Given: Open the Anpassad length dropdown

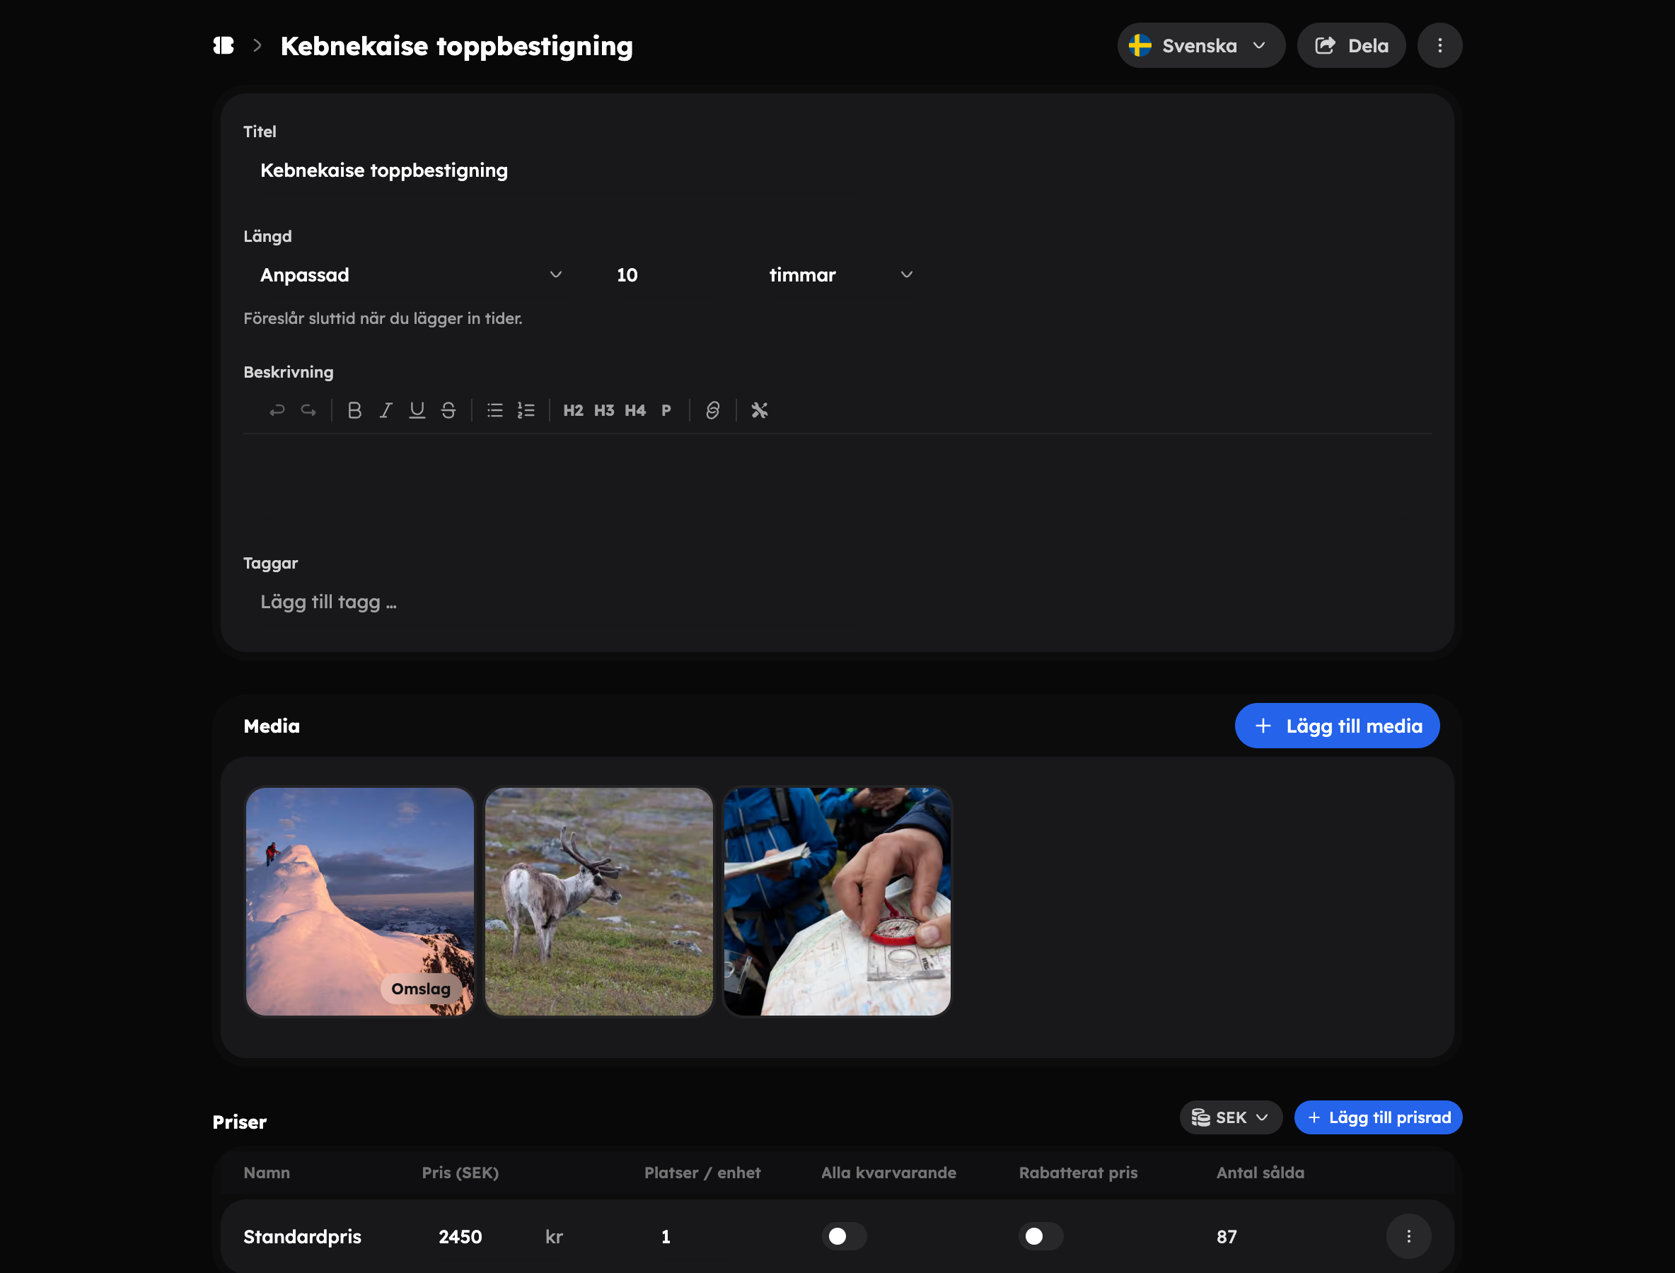Looking at the screenshot, I should pyautogui.click(x=412, y=274).
